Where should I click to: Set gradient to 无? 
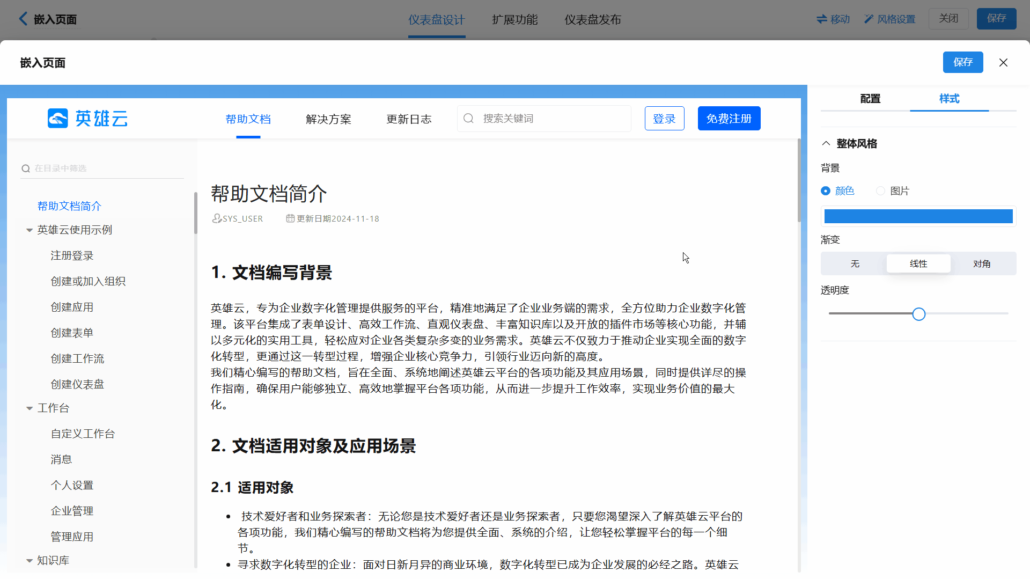click(x=855, y=263)
